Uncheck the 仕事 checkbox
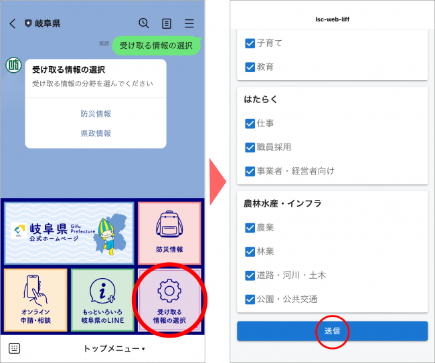 [x=250, y=124]
